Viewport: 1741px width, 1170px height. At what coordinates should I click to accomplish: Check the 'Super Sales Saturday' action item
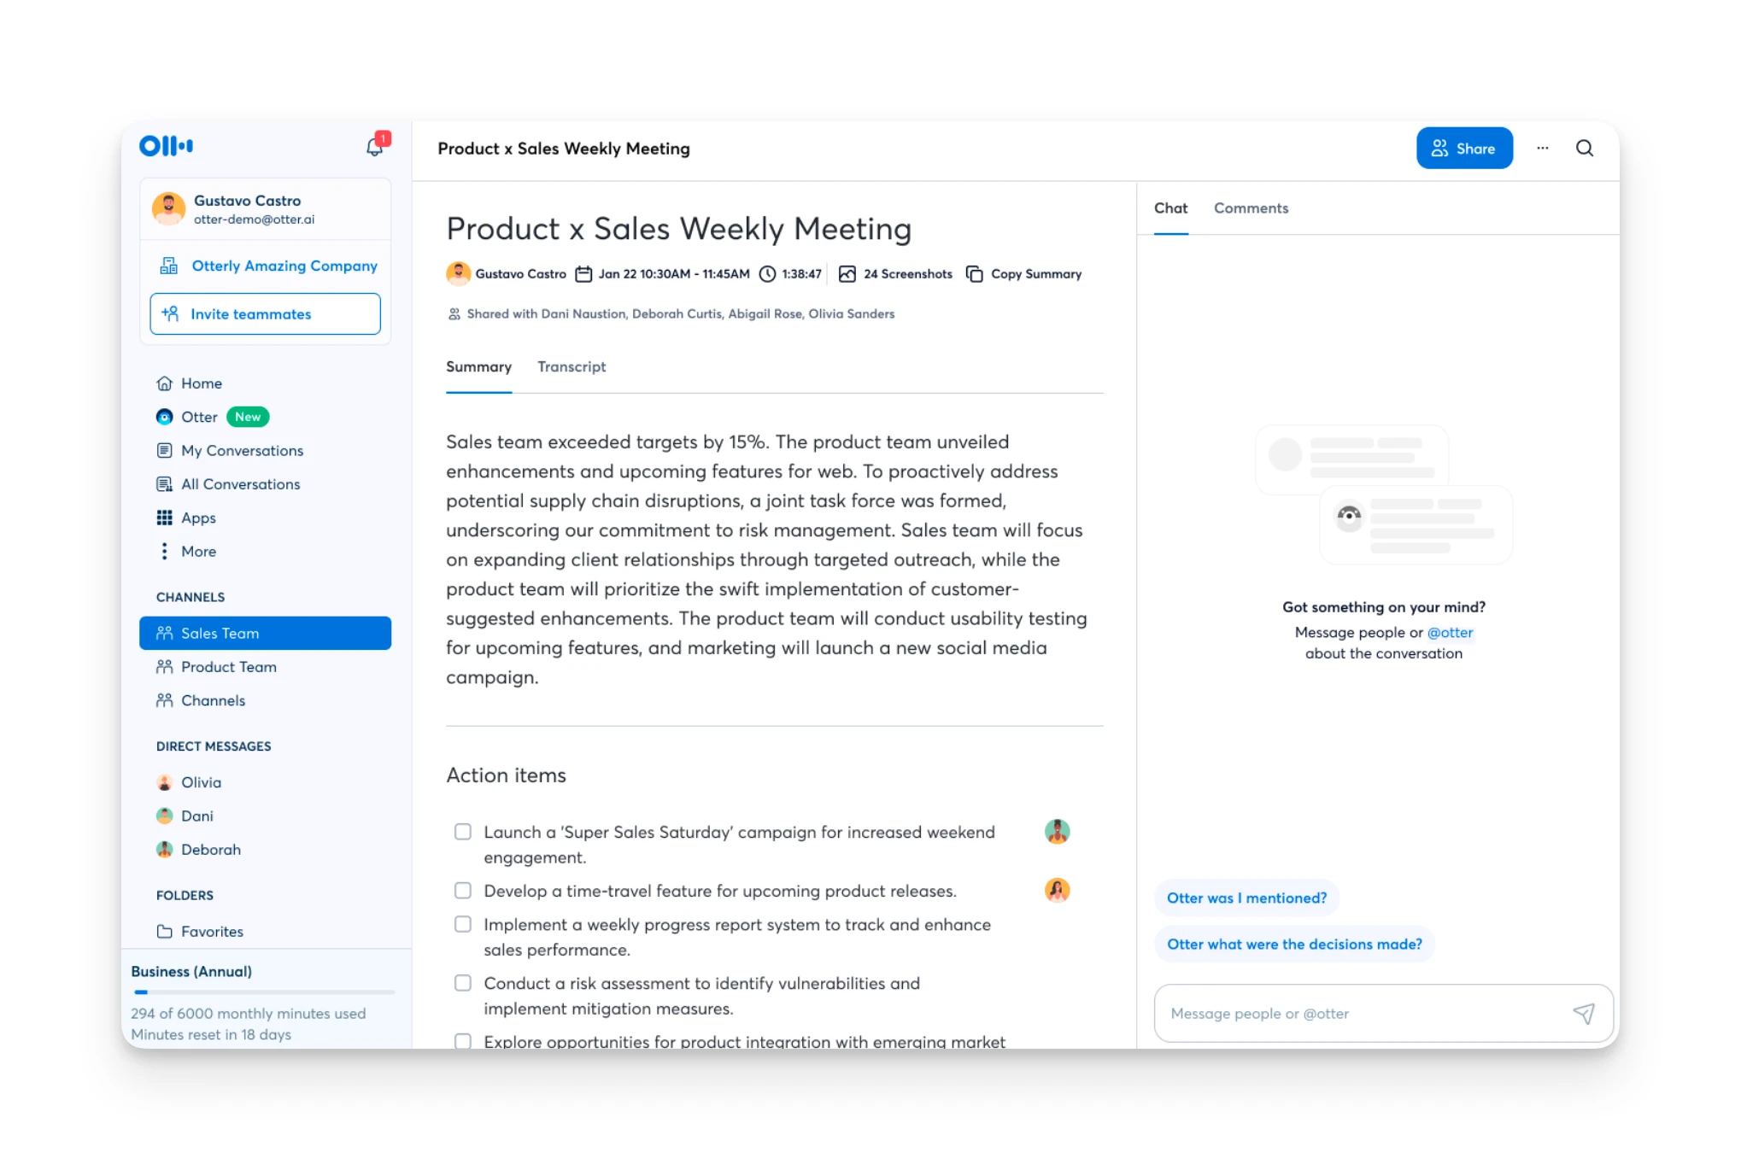pos(463,832)
